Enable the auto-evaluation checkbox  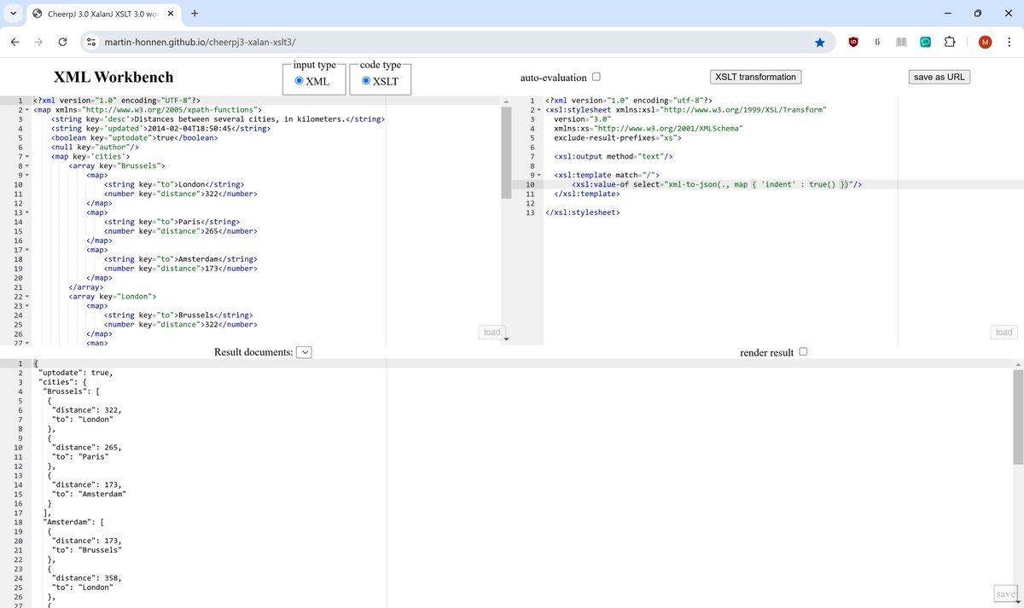596,77
